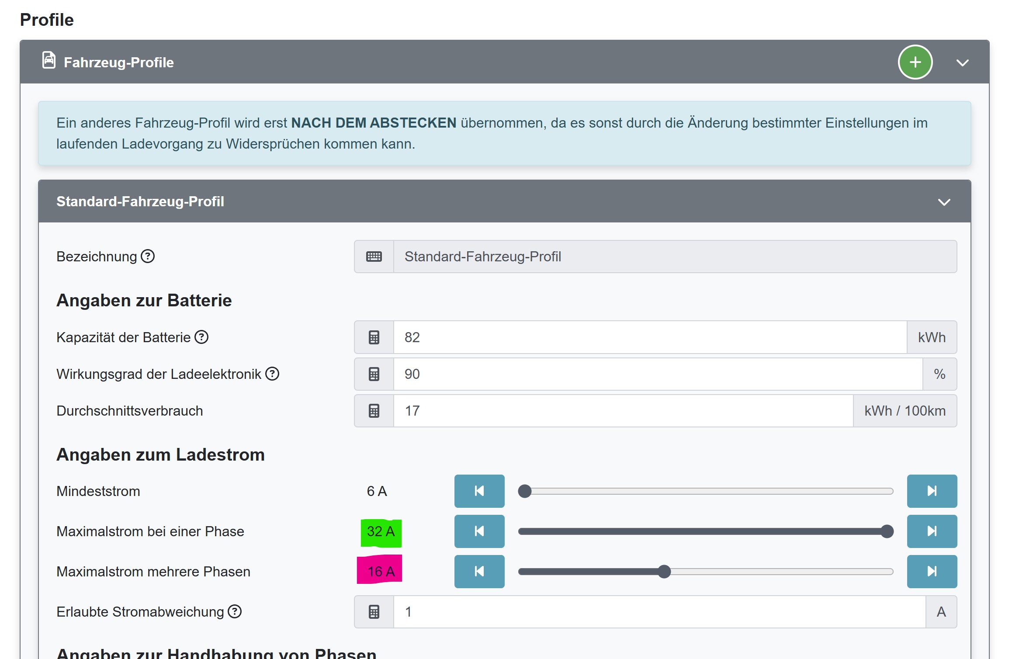Click the green add vehicle profile button

coord(915,62)
